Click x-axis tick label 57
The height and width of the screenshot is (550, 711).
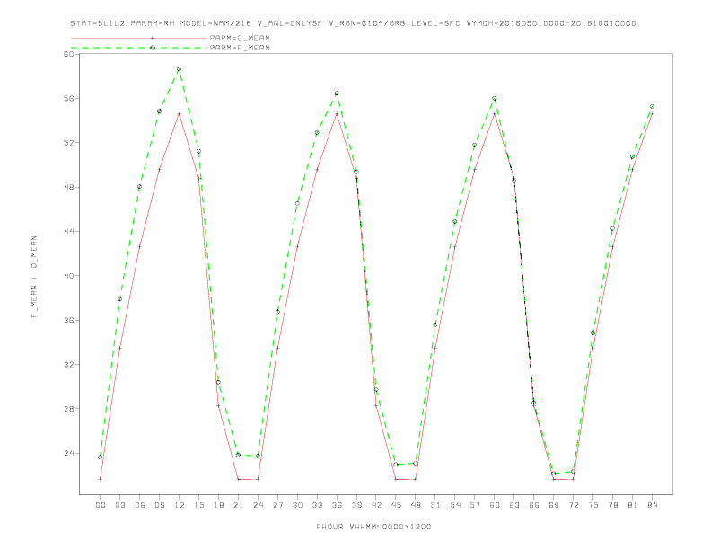pyautogui.click(x=475, y=505)
